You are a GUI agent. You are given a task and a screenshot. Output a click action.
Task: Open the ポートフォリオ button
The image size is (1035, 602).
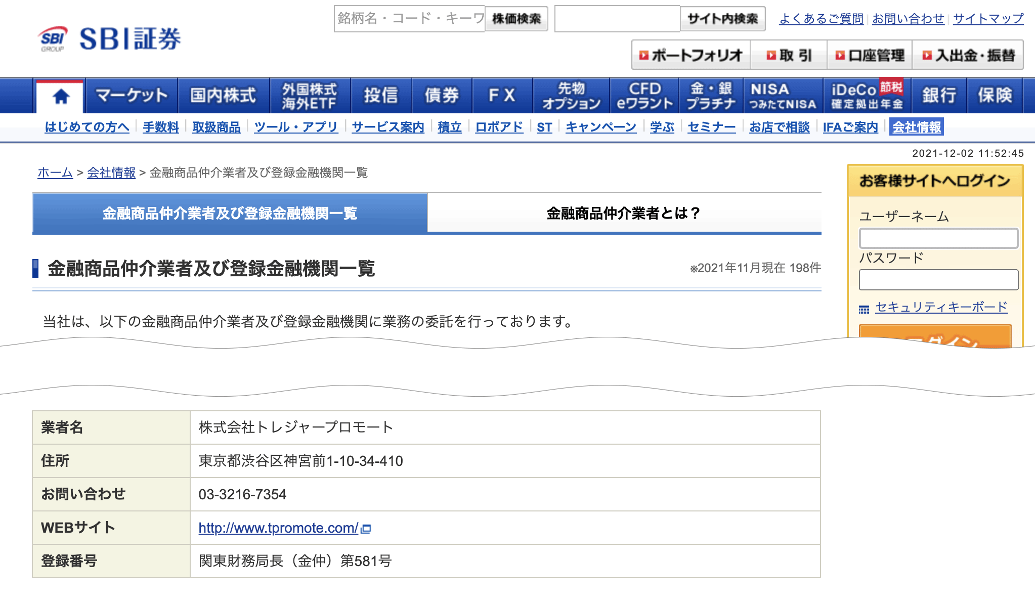tap(691, 55)
